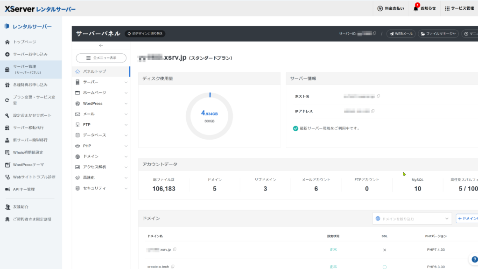Expand the 高速化 menu section
Image resolution: width=478 pixels, height=269 pixels.
pyautogui.click(x=101, y=177)
